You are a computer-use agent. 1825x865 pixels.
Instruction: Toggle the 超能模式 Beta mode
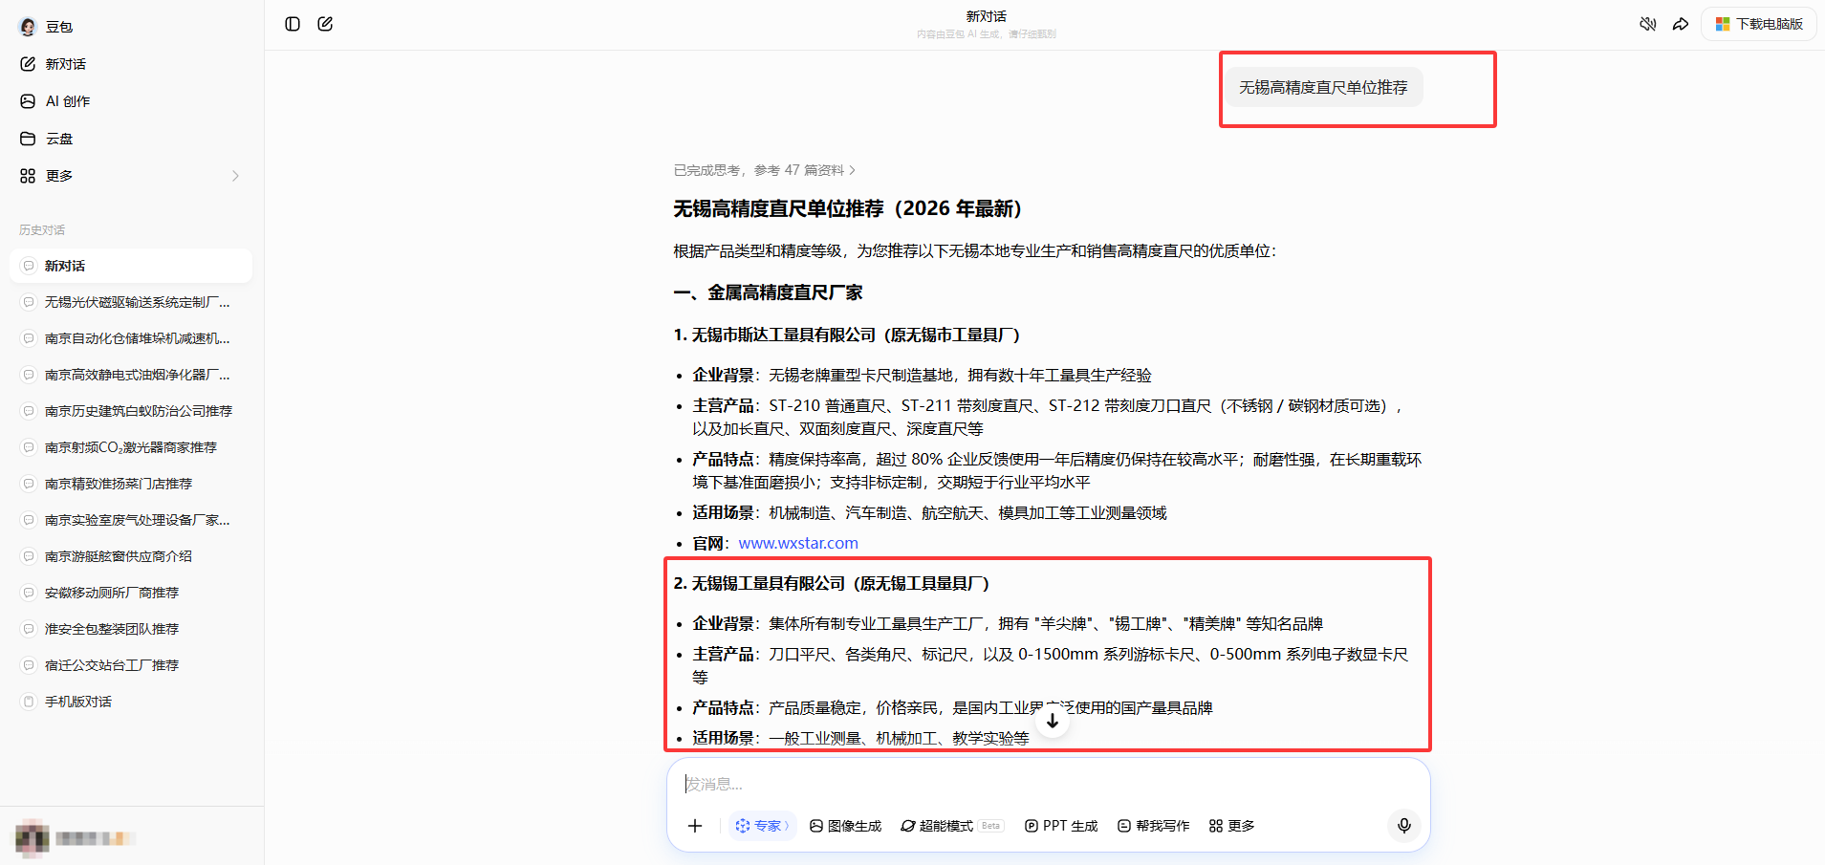(x=951, y=826)
